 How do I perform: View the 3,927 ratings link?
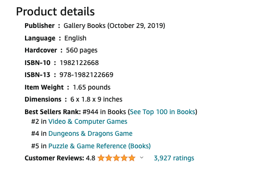174,158
